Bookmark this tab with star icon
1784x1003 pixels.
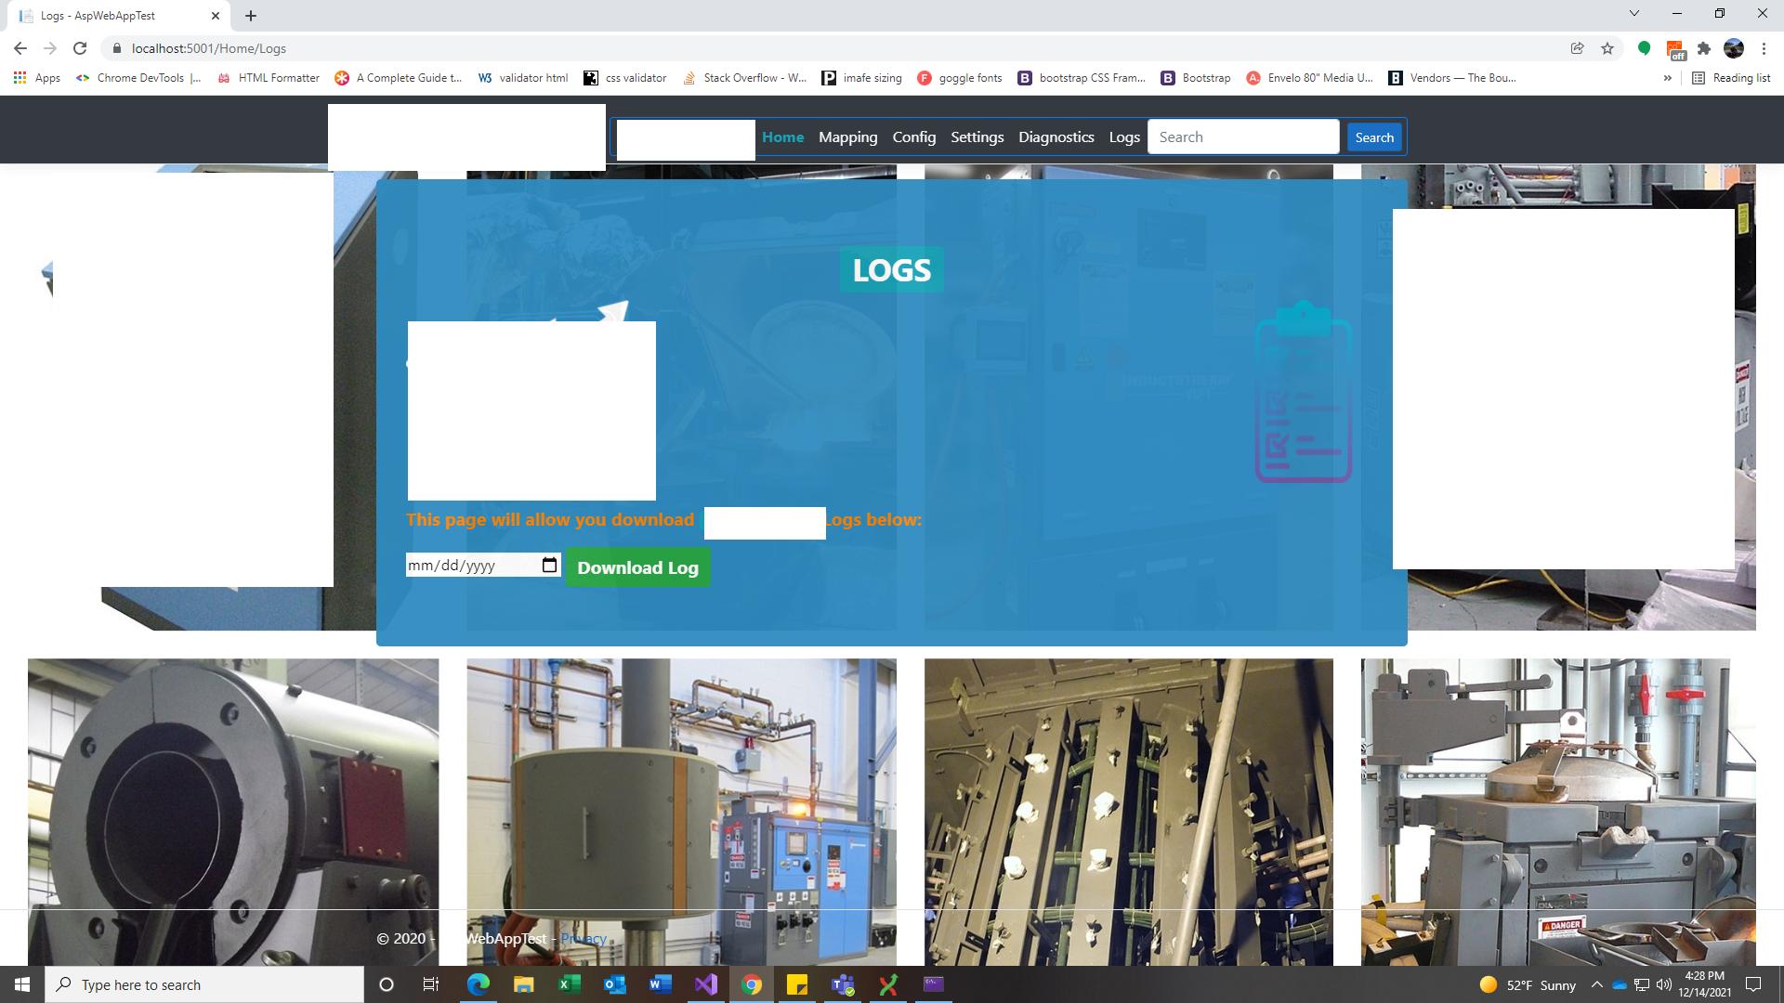coord(1607,48)
